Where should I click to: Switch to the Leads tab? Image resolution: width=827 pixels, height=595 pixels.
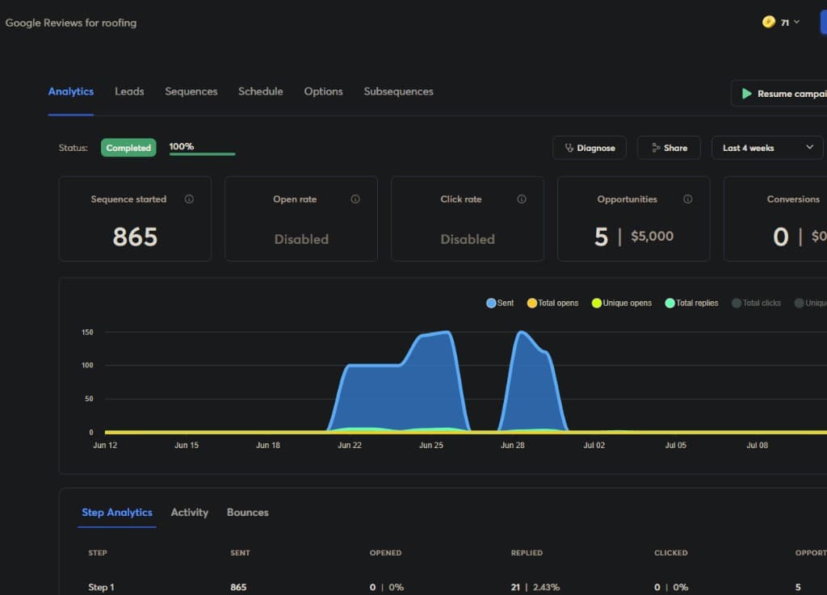click(129, 92)
